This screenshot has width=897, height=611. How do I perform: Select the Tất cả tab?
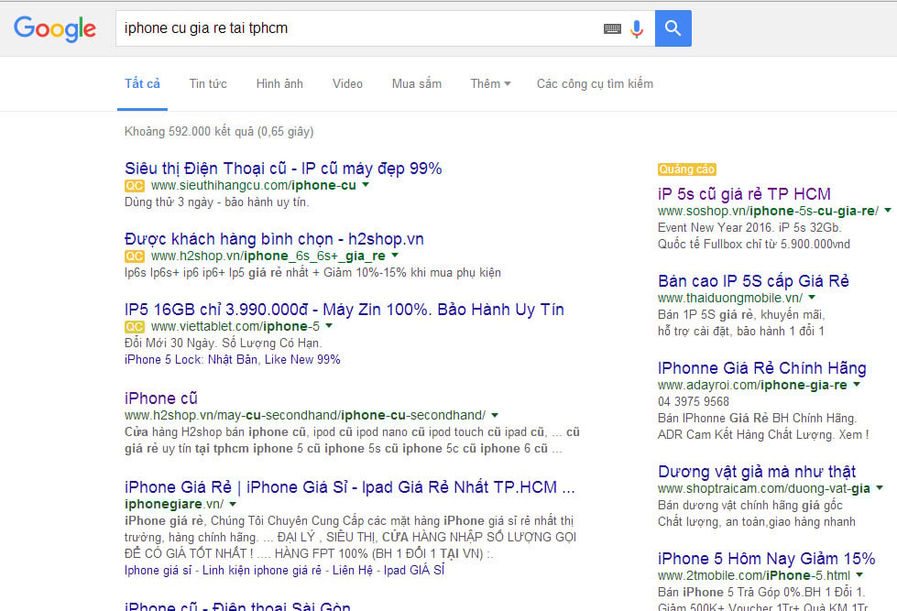pos(142,83)
